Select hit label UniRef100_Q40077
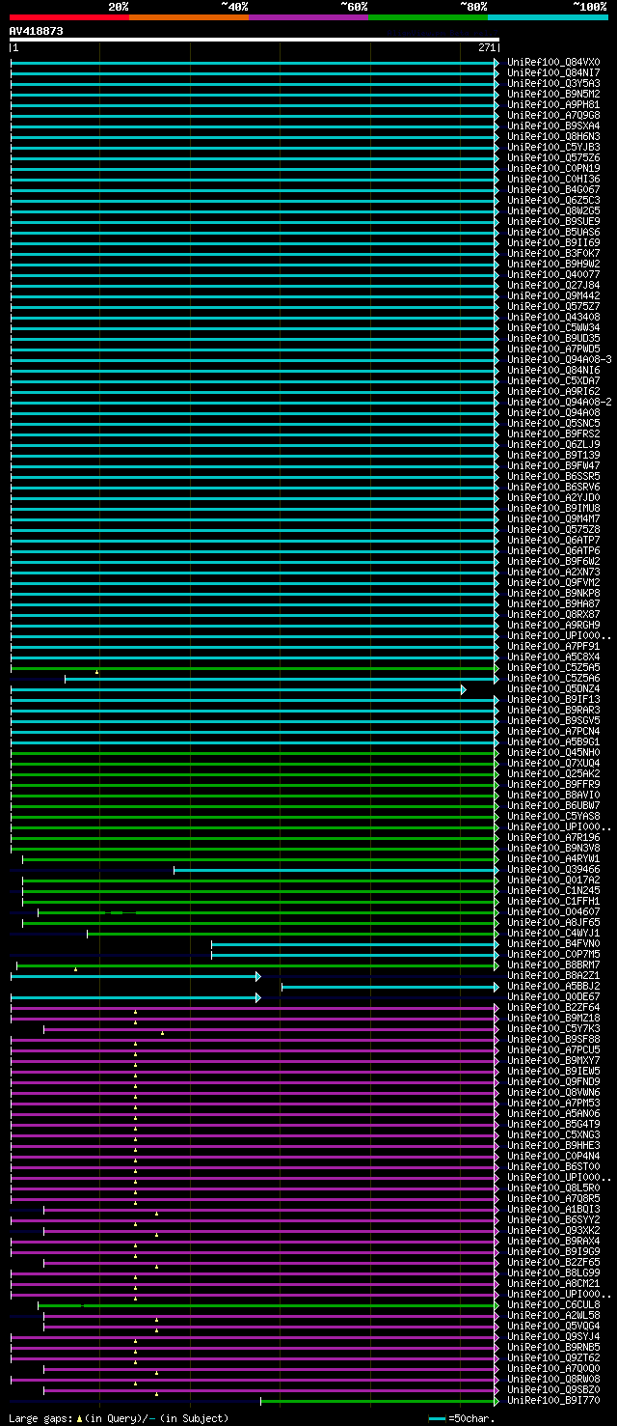617x1426 pixels. (x=552, y=274)
